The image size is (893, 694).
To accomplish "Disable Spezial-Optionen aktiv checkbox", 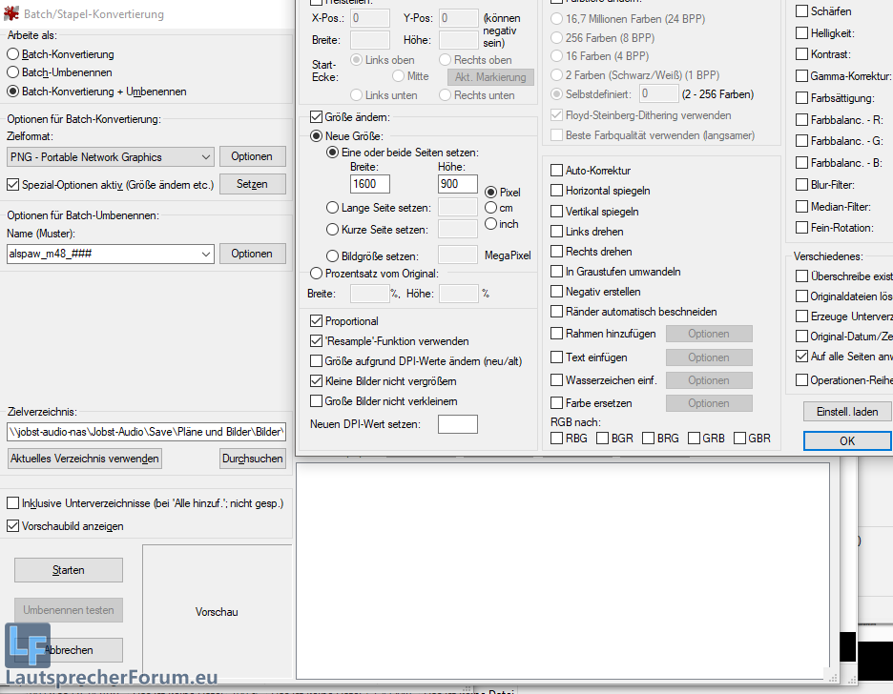I will pos(13,185).
